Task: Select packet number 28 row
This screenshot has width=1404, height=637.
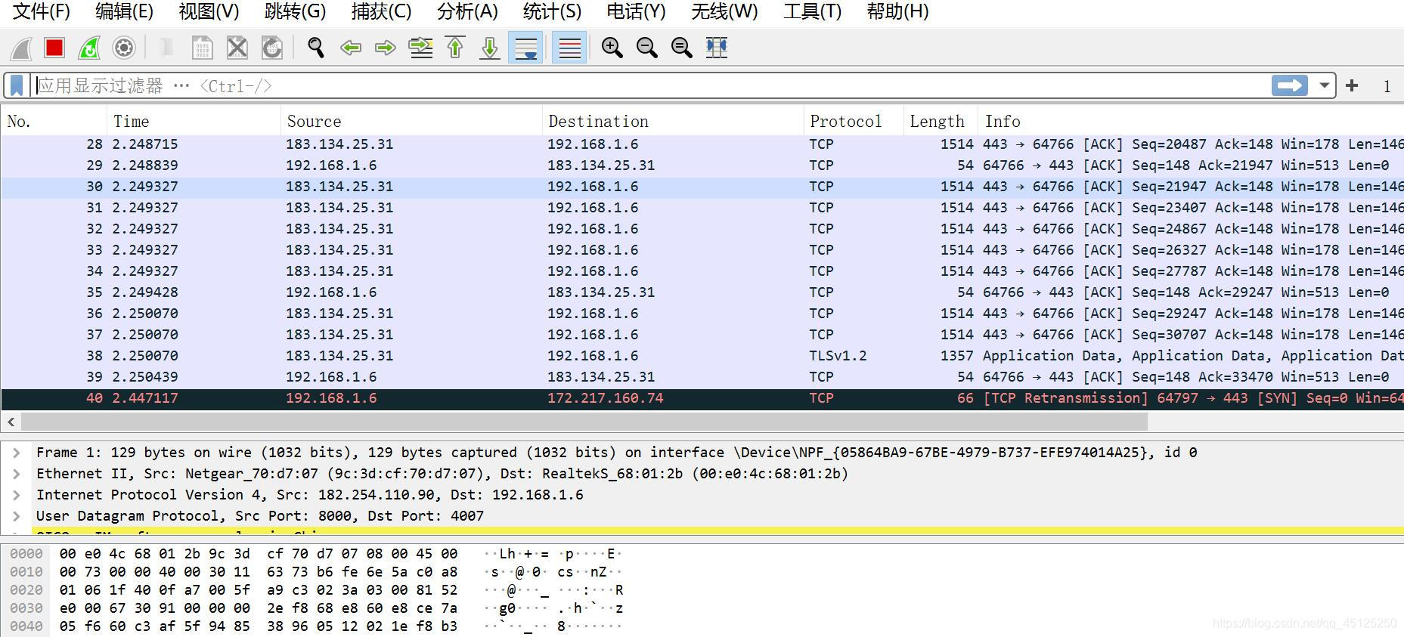Action: (702, 144)
